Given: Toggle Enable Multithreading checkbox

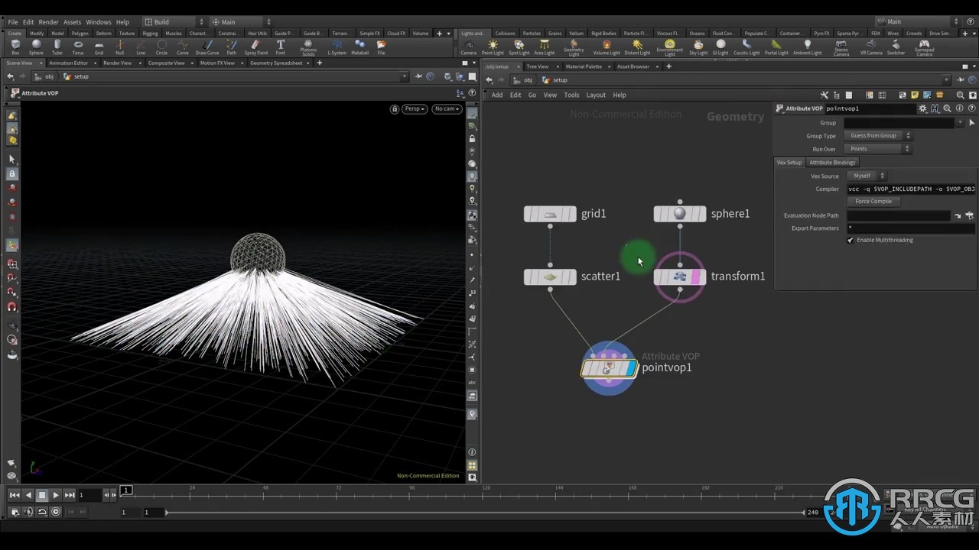Looking at the screenshot, I should 851,240.
